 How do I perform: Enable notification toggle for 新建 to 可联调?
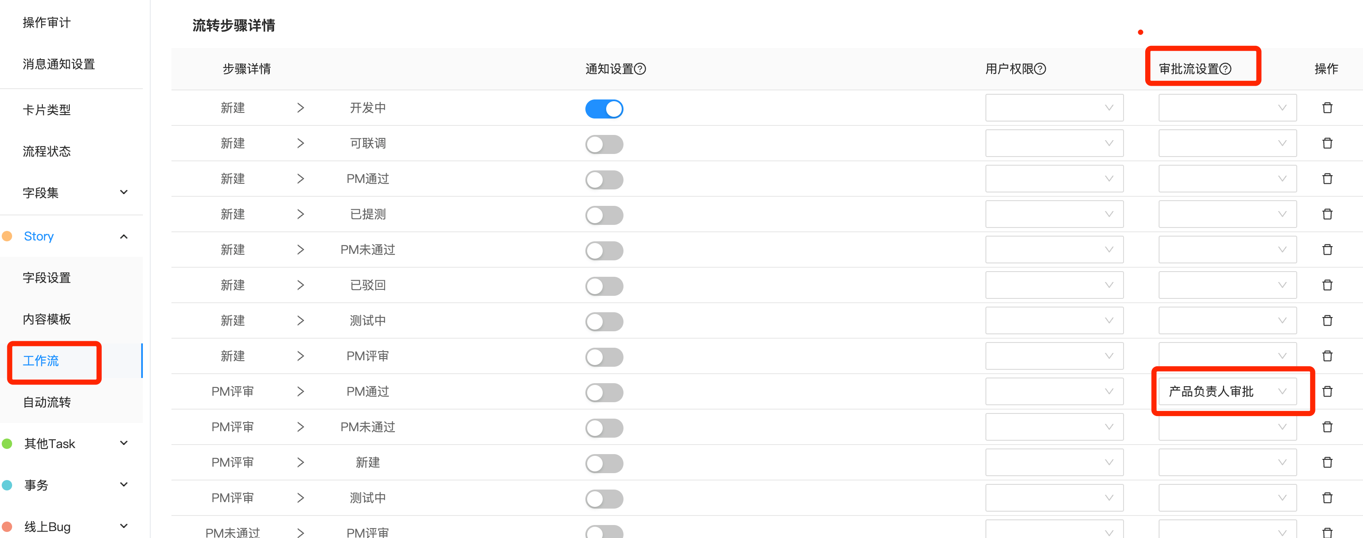click(604, 144)
